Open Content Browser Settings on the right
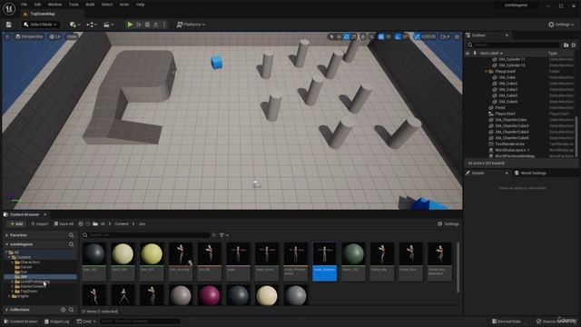The height and width of the screenshot is (327, 581). tap(448, 224)
